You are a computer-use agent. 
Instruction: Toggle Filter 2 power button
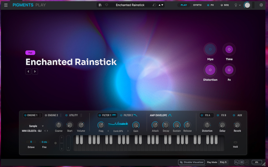point(121,115)
